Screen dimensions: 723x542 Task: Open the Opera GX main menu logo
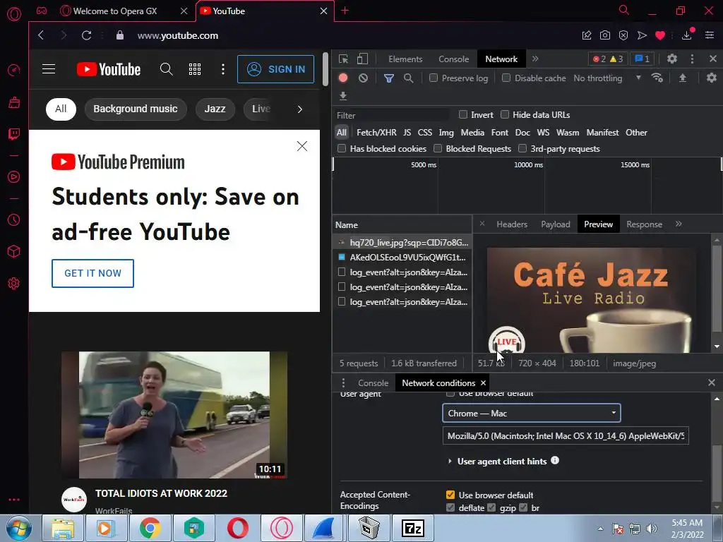pos(14,14)
